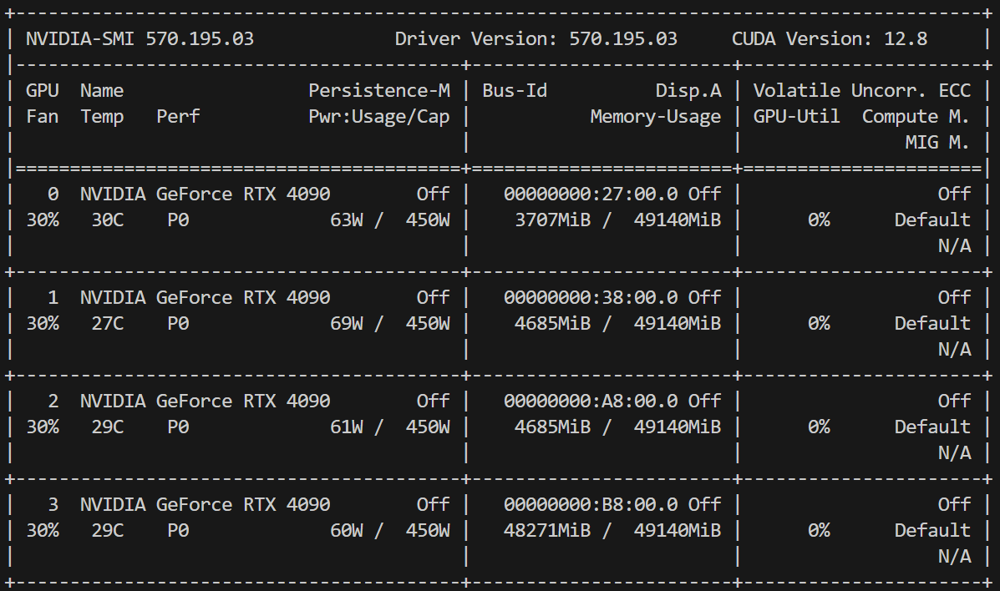Click the '0%' GPU-Util value for GPU 0
The image size is (1000, 591).
click(819, 220)
